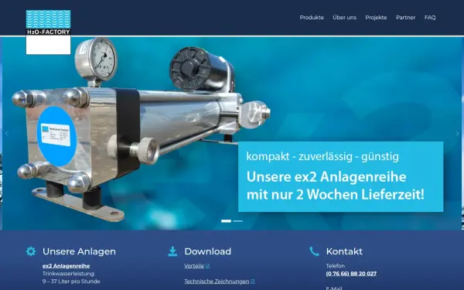Click the Download heading
Screen dimensions: 464x290
(208, 251)
